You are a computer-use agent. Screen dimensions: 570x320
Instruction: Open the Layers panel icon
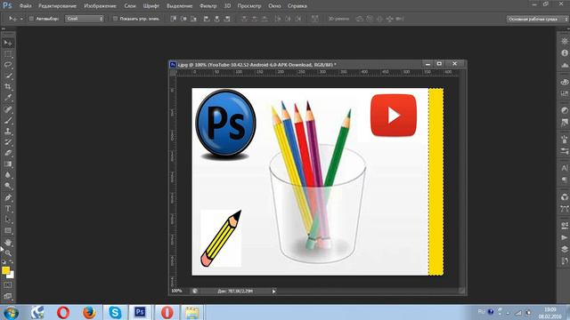point(564,249)
